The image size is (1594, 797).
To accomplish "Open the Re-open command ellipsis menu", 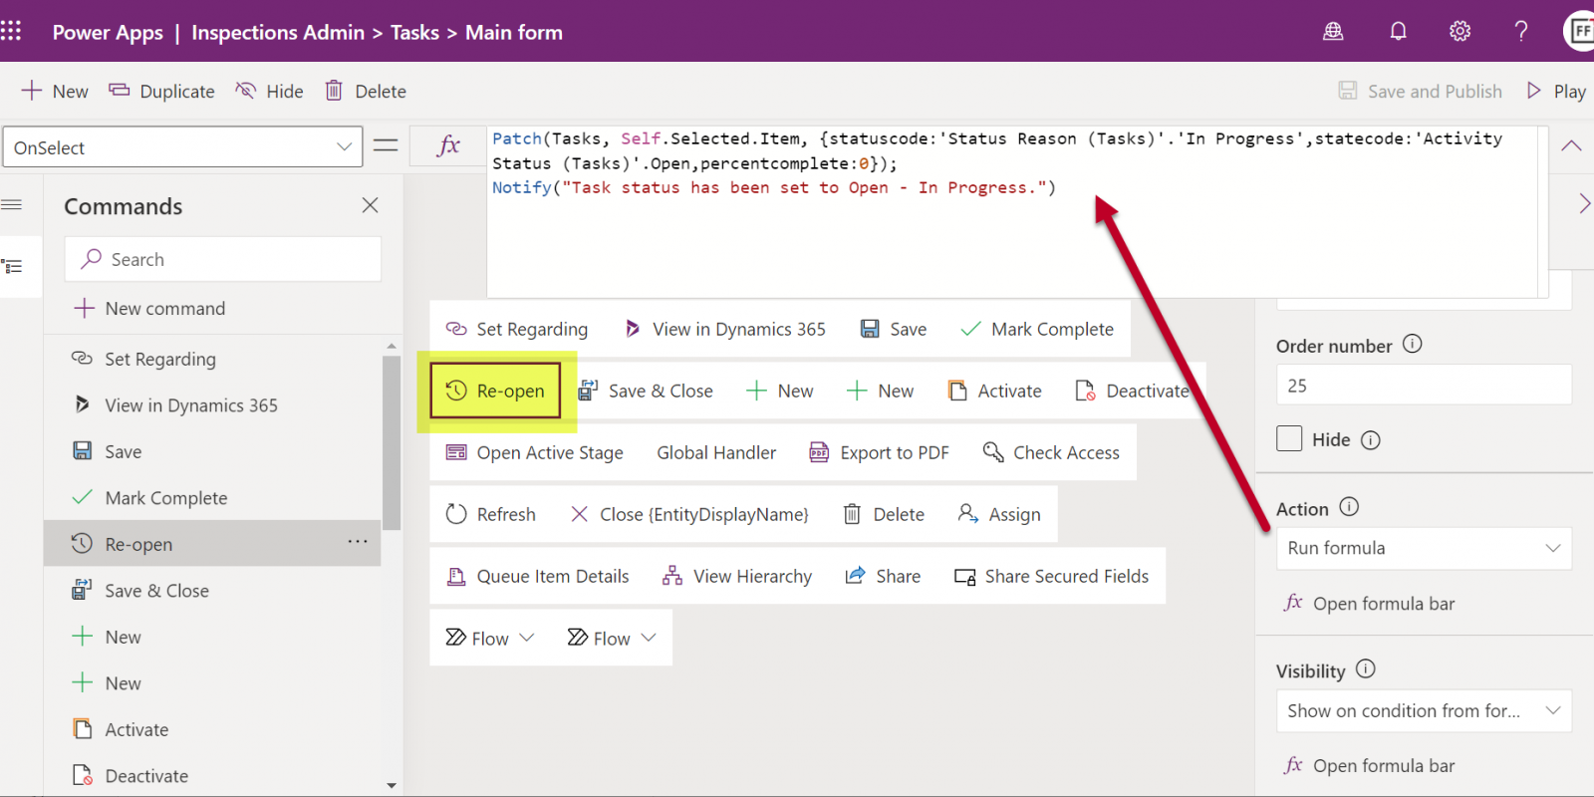I will tap(358, 542).
